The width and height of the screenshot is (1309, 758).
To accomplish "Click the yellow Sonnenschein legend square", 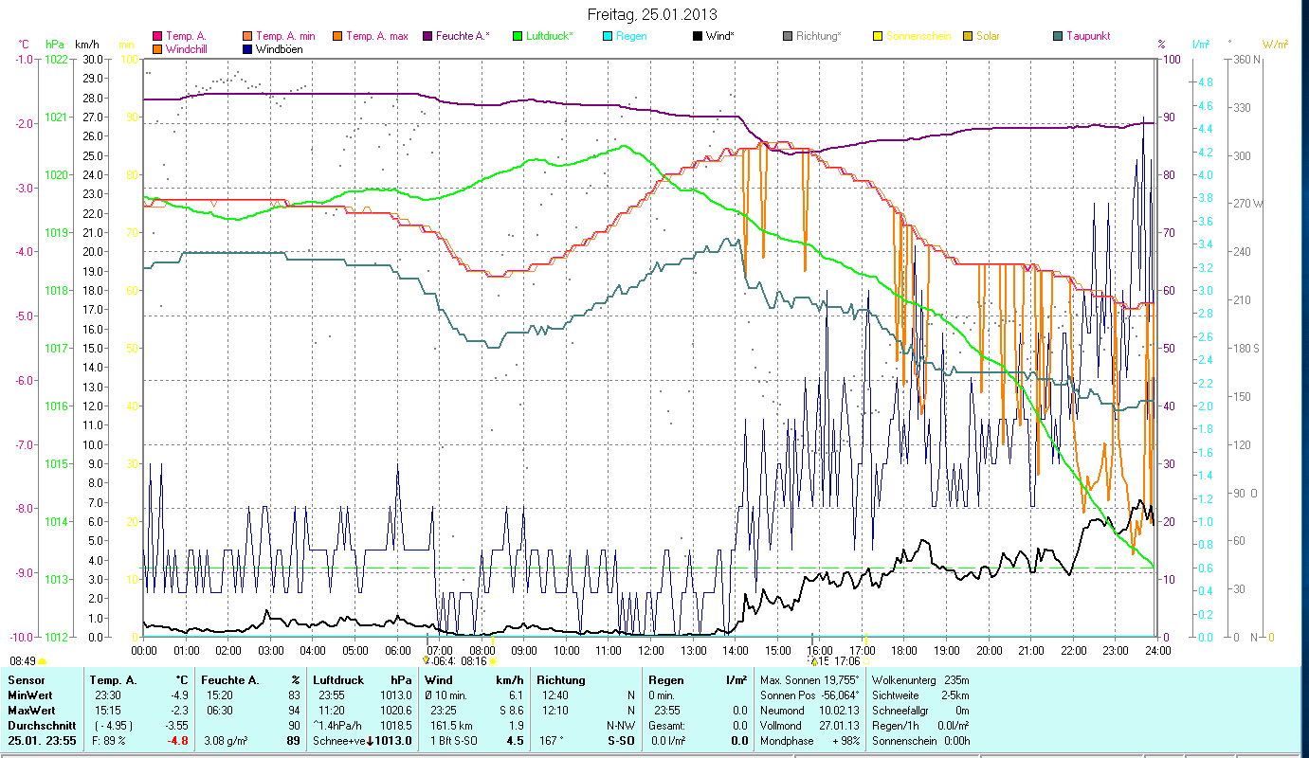I will [877, 36].
